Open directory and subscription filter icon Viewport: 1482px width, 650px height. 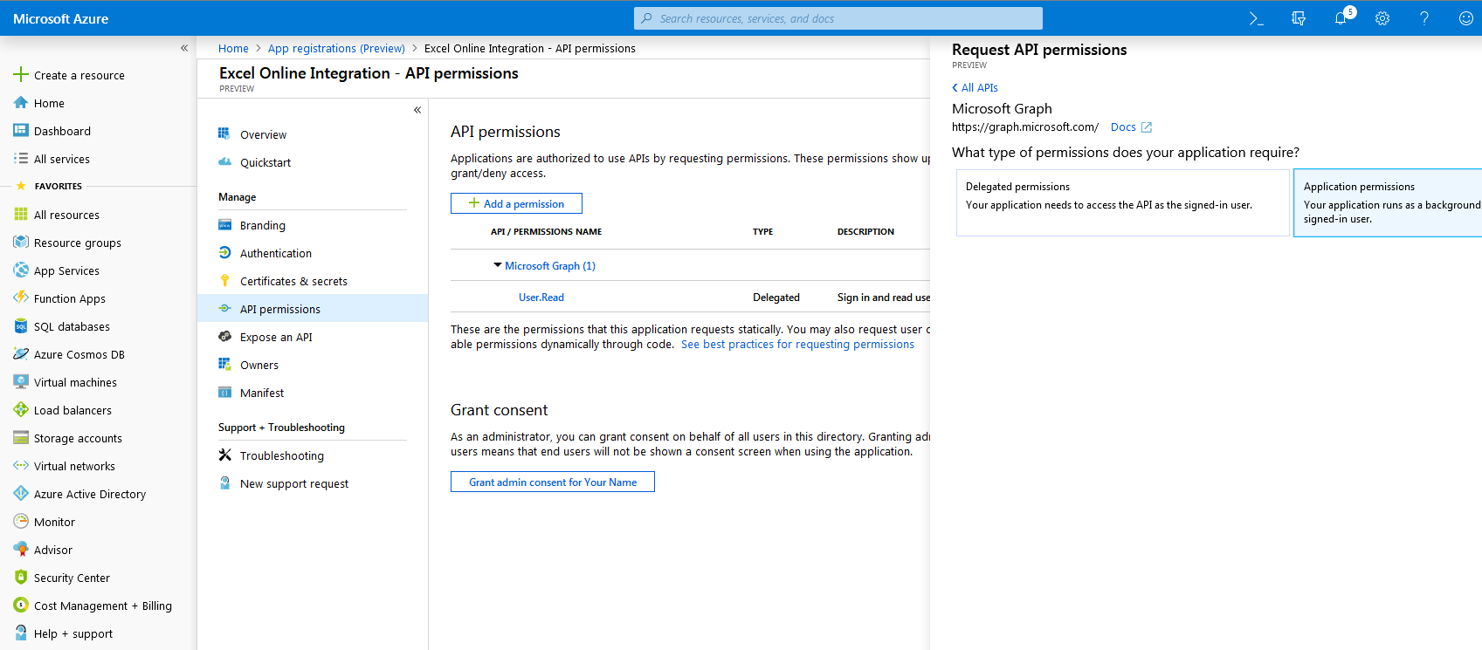[1299, 18]
